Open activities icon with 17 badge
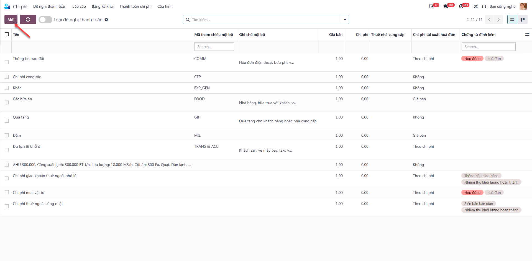 coord(432,6)
